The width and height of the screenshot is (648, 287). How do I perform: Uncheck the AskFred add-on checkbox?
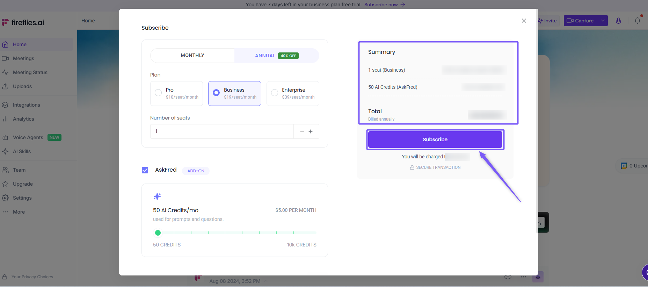pyautogui.click(x=145, y=170)
